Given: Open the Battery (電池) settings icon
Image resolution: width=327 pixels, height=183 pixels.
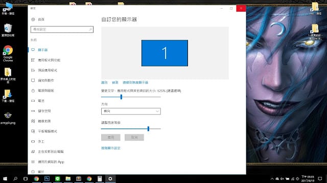Looking at the screenshot, I should coord(33,101).
